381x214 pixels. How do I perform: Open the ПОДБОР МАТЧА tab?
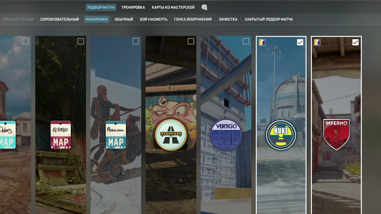pyautogui.click(x=101, y=7)
